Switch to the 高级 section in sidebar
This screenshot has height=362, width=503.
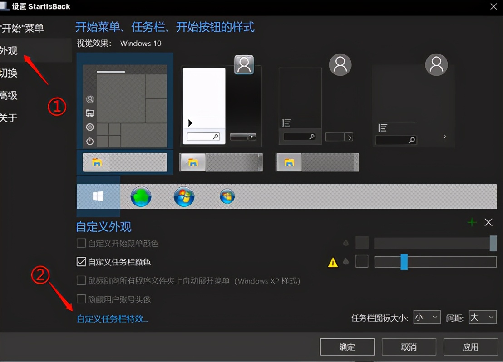coord(10,96)
